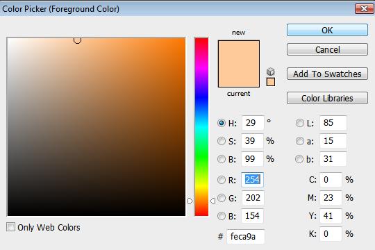Click the small web-safe color swatch below the cube
The width and height of the screenshot is (375, 250).
[x=271, y=82]
